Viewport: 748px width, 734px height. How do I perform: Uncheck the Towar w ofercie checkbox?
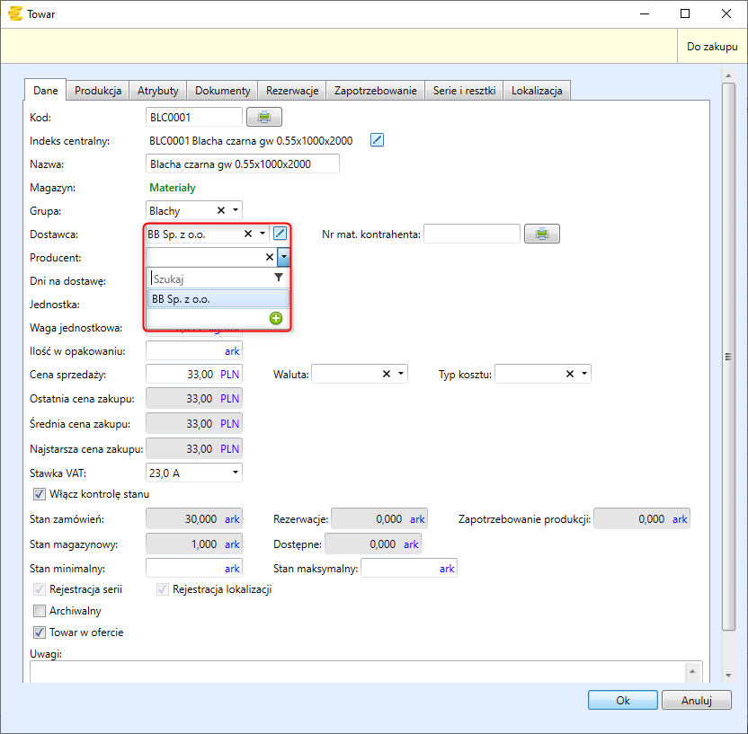[39, 632]
